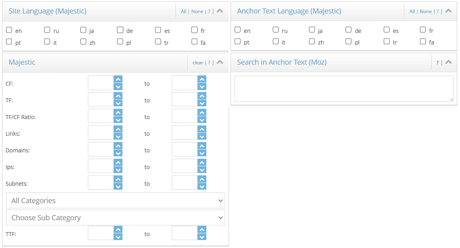460x248 pixels.
Task: Open the Choose Sub Category dropdown
Action: (x=115, y=217)
